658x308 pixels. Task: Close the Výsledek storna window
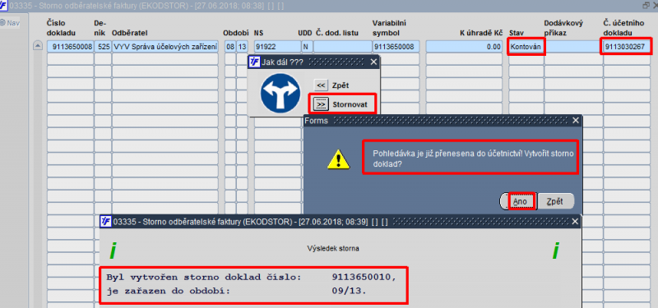575,221
